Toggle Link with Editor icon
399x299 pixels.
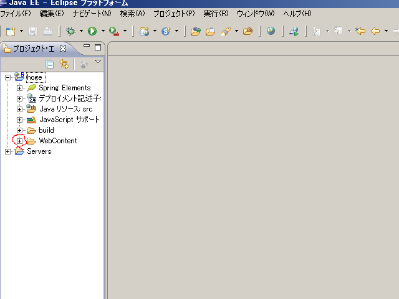tap(64, 64)
